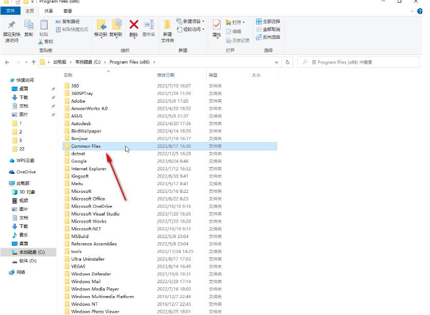Screen dimensions: 430x315
Task: Click chevron after Local Disk (C:) in path
Action: click(x=105, y=62)
